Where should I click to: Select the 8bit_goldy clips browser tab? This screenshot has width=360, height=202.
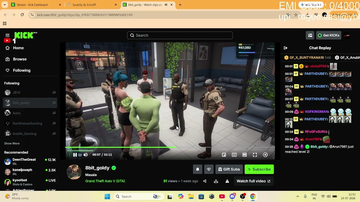145,5
